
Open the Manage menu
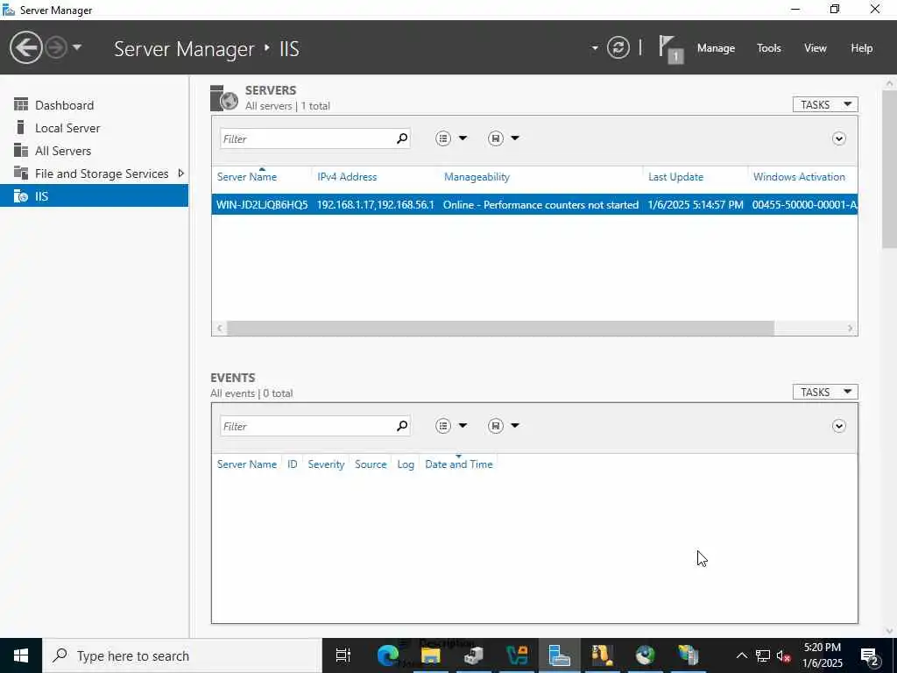(716, 48)
